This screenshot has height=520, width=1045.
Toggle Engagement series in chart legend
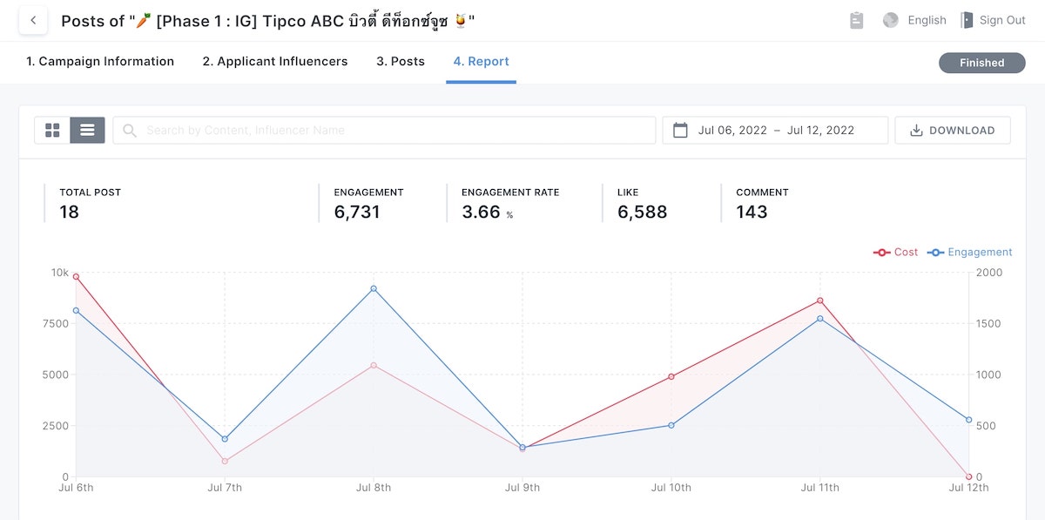pos(969,253)
